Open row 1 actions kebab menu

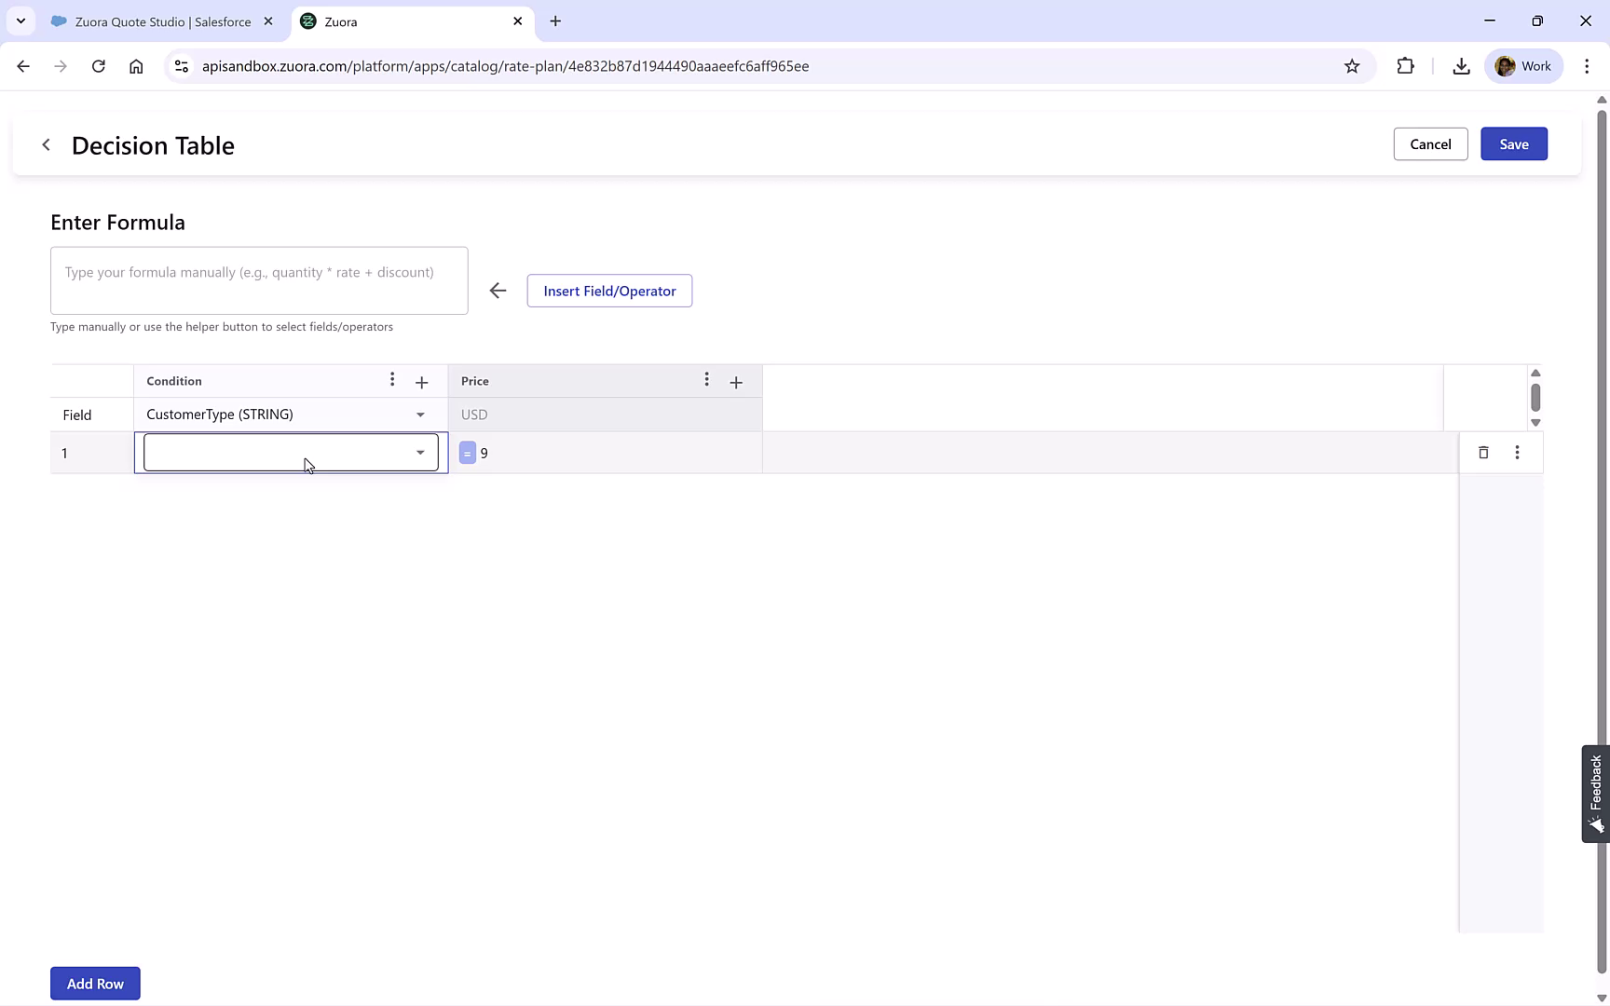point(1518,453)
